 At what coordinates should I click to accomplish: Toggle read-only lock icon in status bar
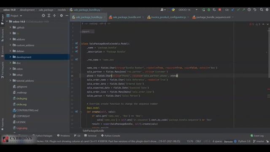267,141
